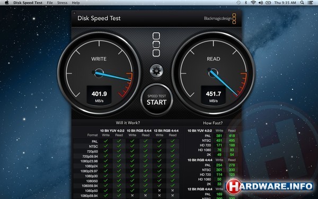This screenshot has width=318, height=199.
Task: Click the 418 PAL read value
Action: [232, 136]
